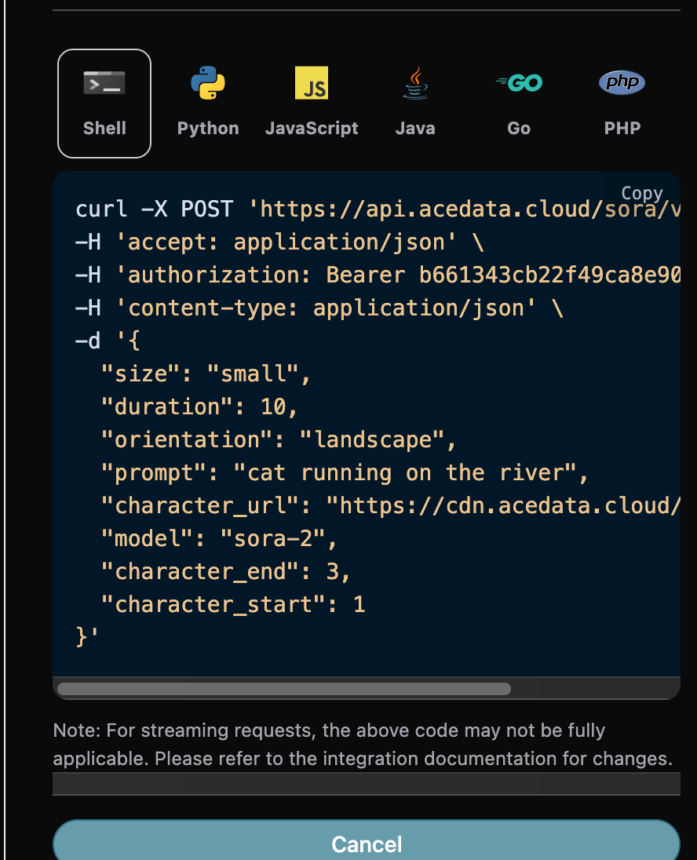Click the "model": "sora-2" line
697x860 pixels.
pos(218,538)
